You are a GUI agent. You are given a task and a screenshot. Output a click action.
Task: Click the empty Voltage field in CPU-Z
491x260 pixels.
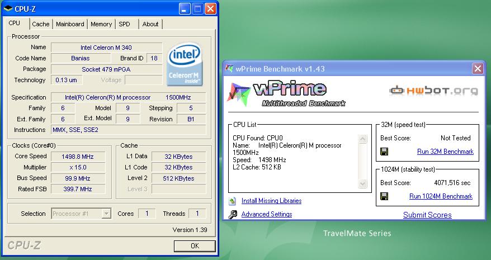(x=143, y=80)
